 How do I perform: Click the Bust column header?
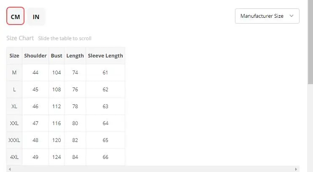tap(57, 56)
